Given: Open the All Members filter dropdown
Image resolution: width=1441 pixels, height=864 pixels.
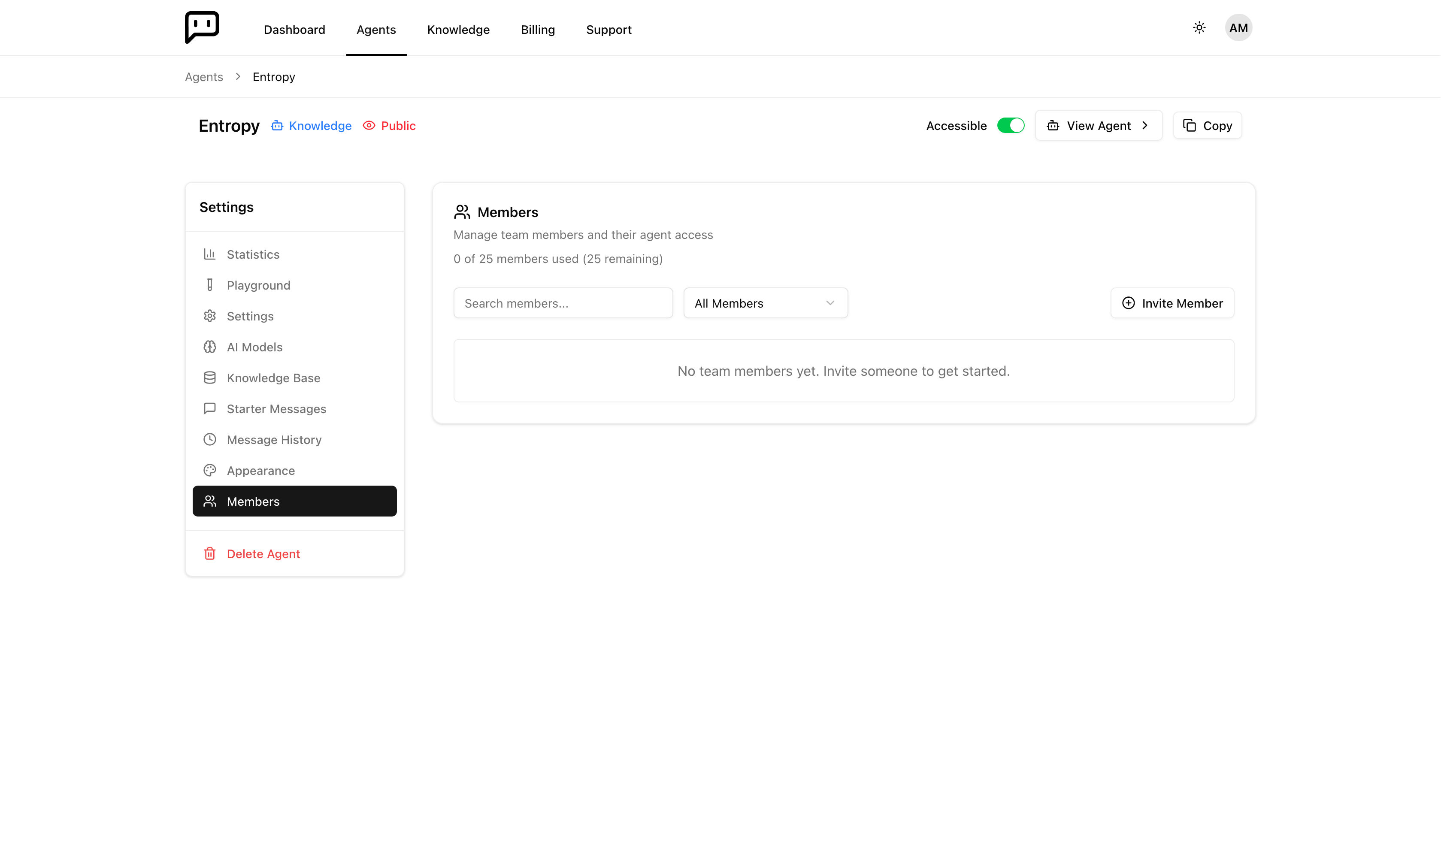Looking at the screenshot, I should pyautogui.click(x=765, y=303).
